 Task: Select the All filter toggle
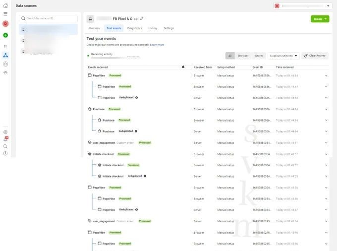coord(230,56)
